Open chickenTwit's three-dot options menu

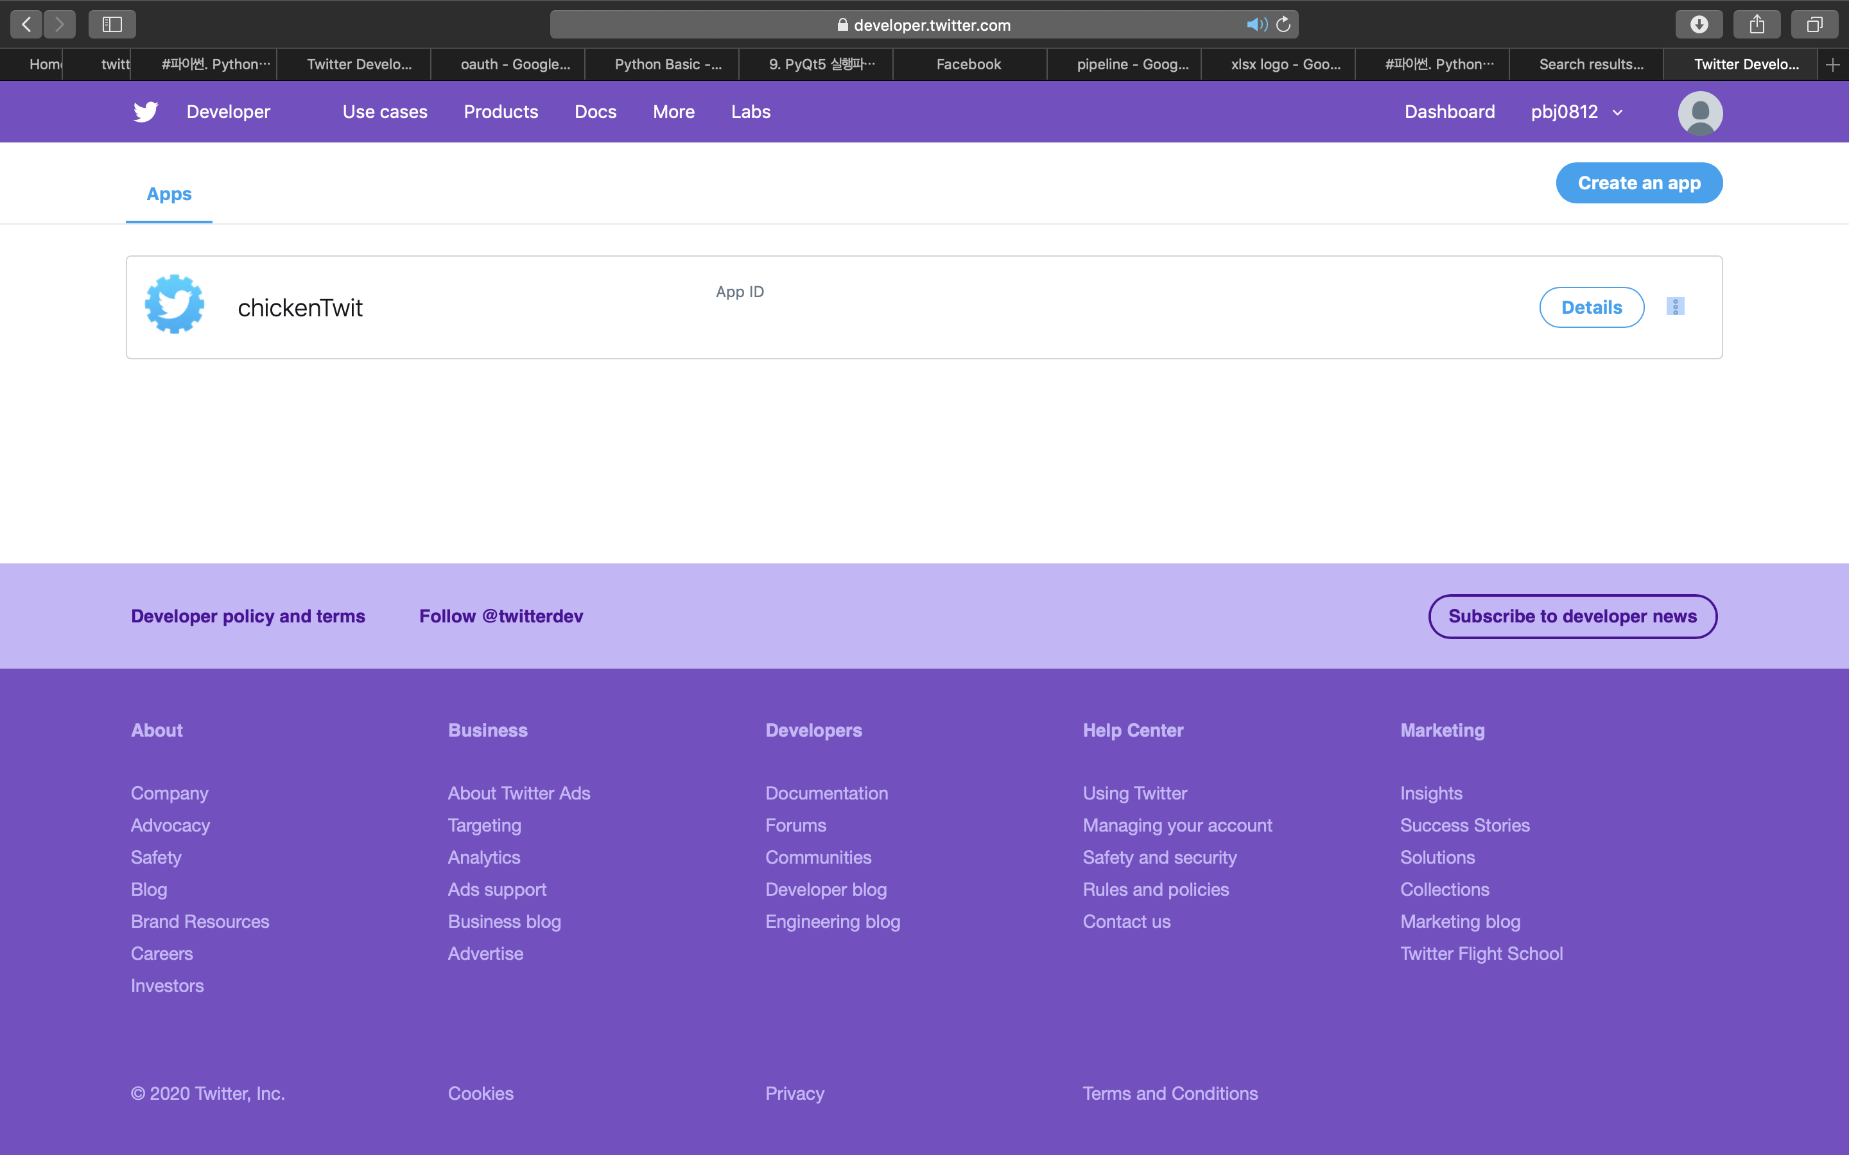pyautogui.click(x=1675, y=306)
